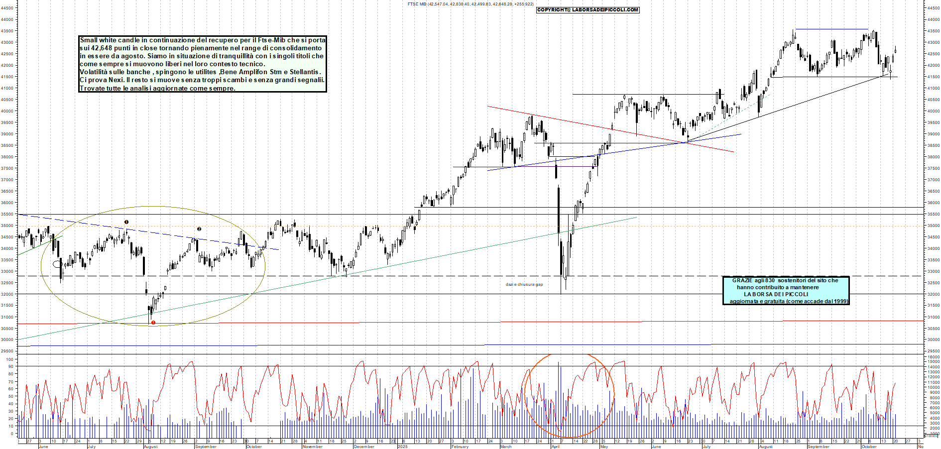Click the black circled number 2 marker
The height and width of the screenshot is (449, 941).
199,229
